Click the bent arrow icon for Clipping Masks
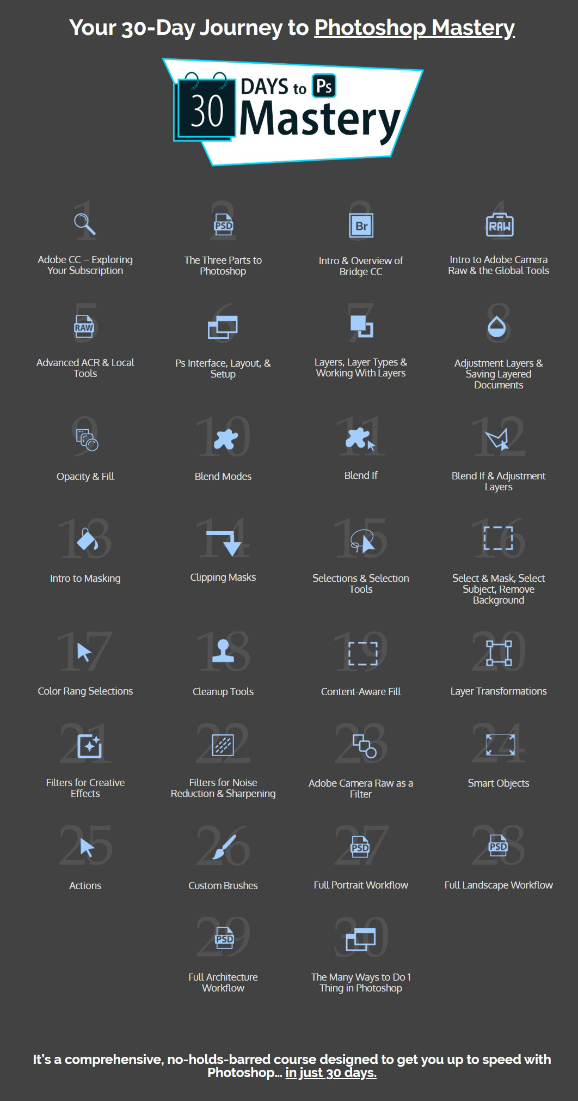 click(x=224, y=543)
